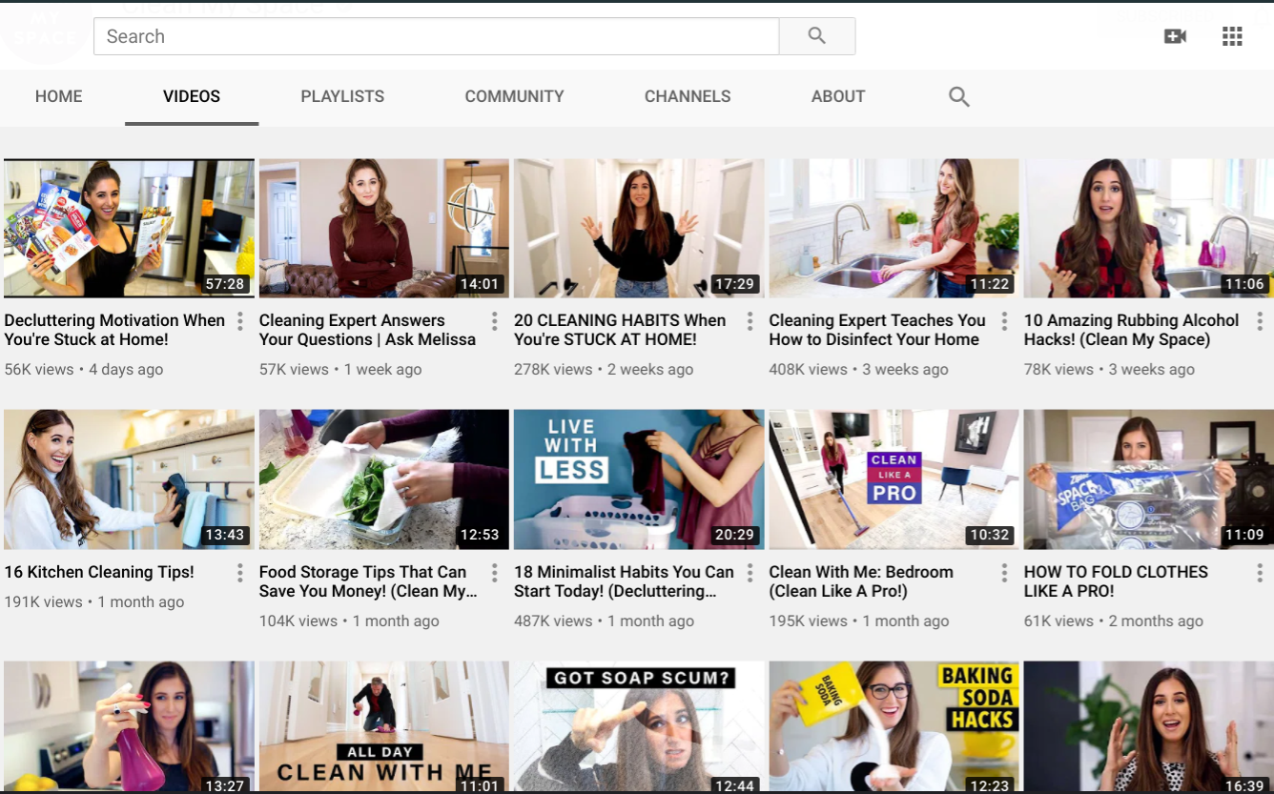Play the 57:28 Decluttering Motivation thumbnail
This screenshot has height=794, width=1274.
(129, 229)
